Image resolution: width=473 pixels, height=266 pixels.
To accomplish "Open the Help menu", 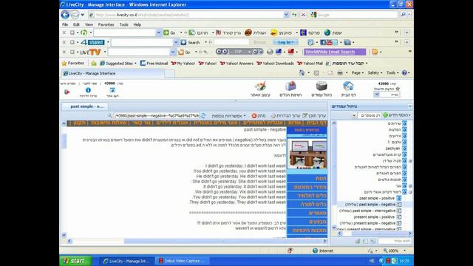I will pos(137,24).
